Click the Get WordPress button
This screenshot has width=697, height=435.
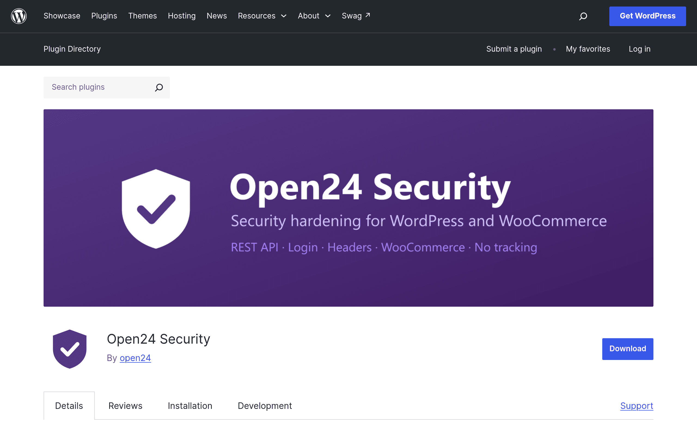(x=647, y=16)
